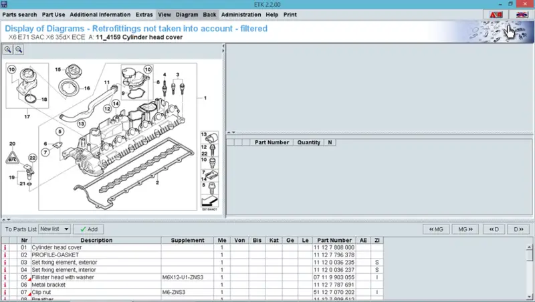Open the View menu
Viewport: 535px width, 302px height.
pos(164,15)
